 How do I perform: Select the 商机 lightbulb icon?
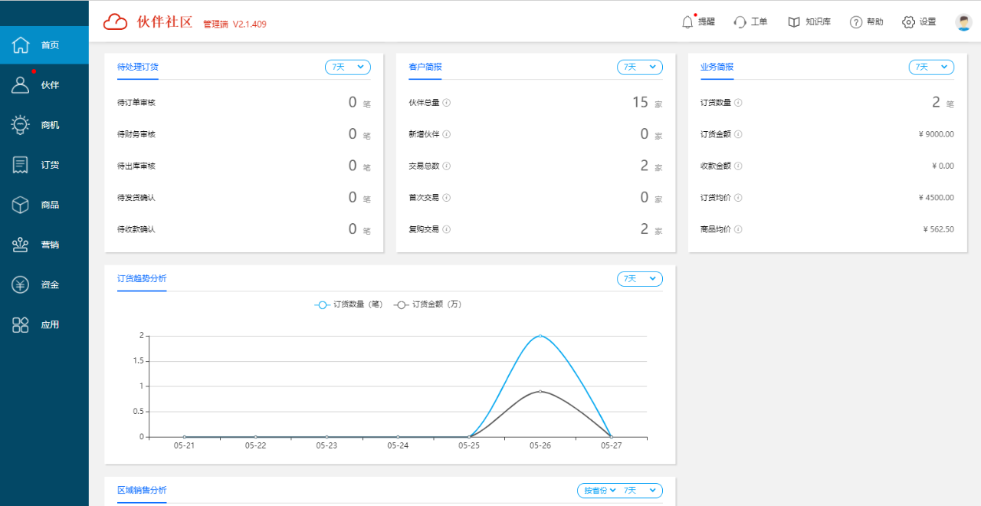(x=21, y=125)
